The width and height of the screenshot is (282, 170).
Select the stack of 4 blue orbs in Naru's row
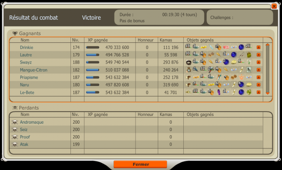point(241,85)
